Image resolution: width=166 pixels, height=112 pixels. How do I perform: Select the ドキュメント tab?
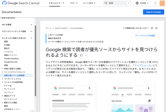[55, 3]
